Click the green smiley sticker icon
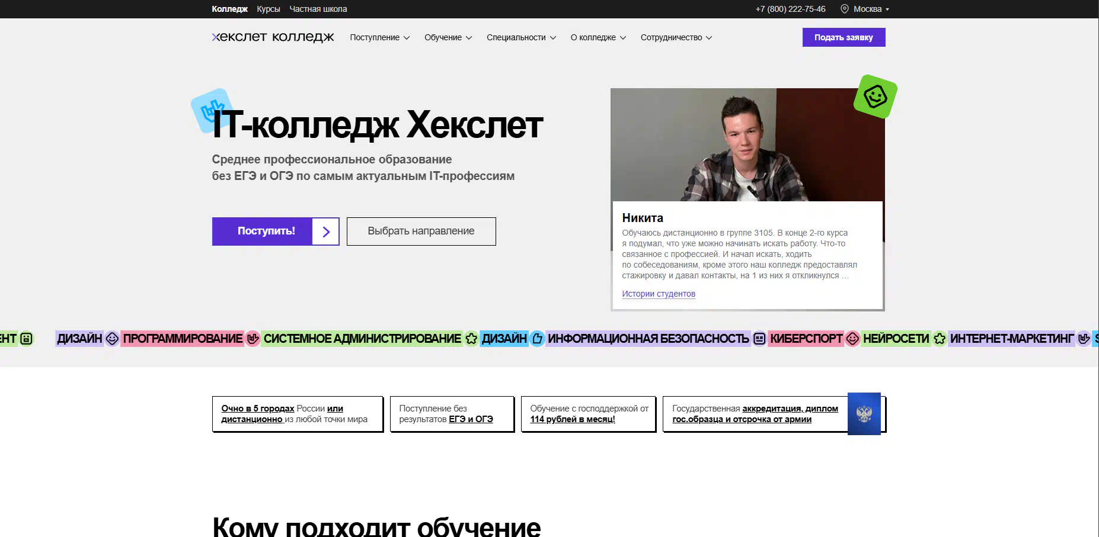The width and height of the screenshot is (1099, 537). tap(875, 96)
